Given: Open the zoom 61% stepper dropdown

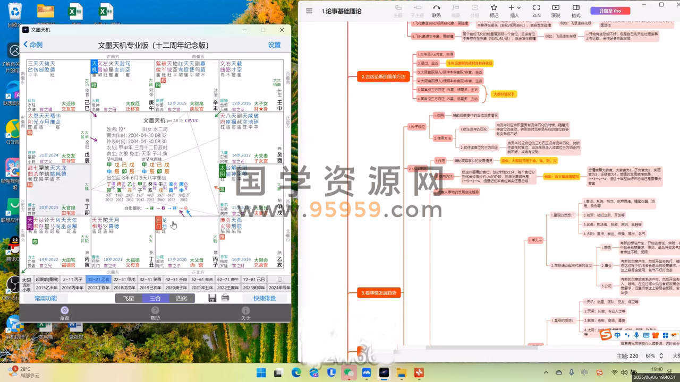Looking at the screenshot, I should pos(660,356).
